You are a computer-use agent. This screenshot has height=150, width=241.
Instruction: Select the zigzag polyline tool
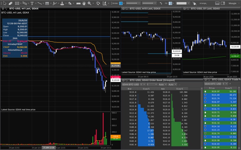click(55, 3)
